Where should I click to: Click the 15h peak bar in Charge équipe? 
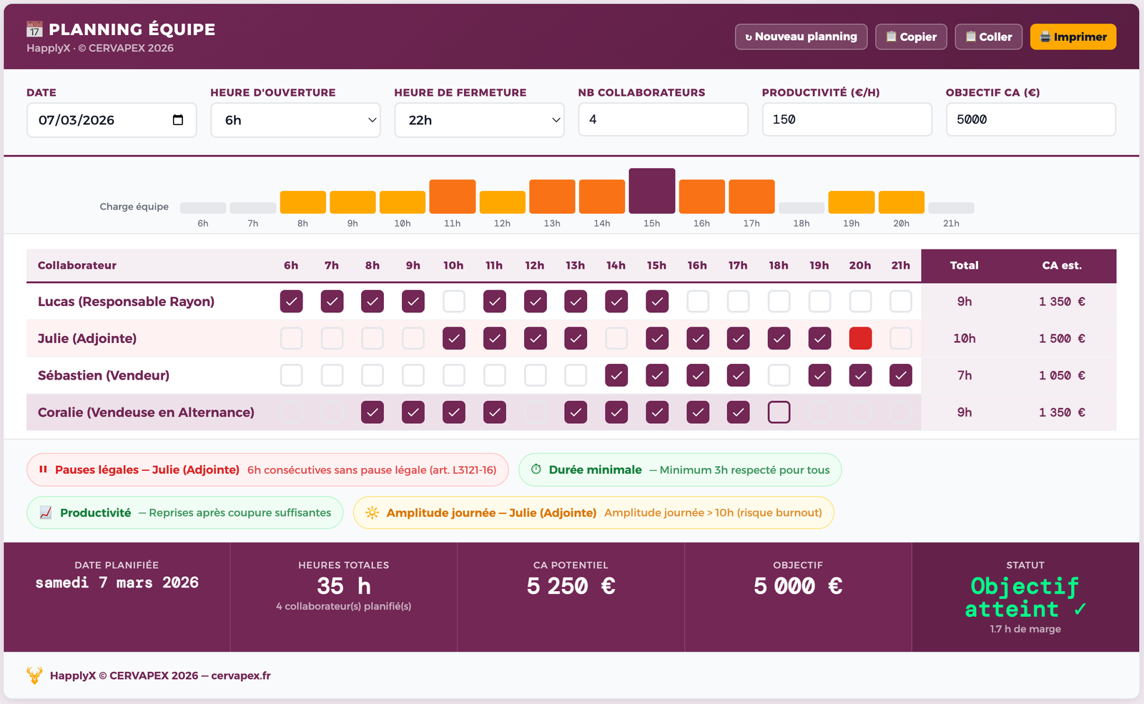tap(651, 191)
